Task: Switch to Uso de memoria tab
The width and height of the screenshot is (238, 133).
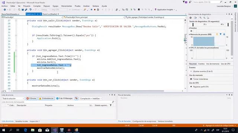Action: (213, 64)
